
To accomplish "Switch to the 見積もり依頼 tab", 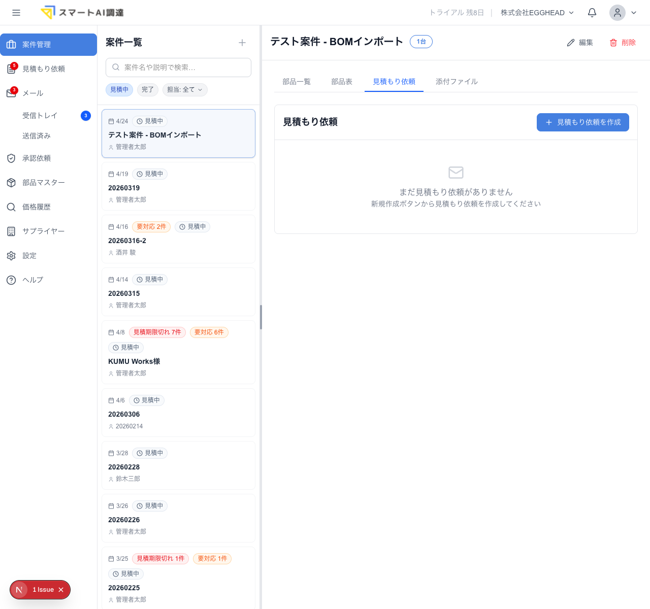I will point(394,81).
